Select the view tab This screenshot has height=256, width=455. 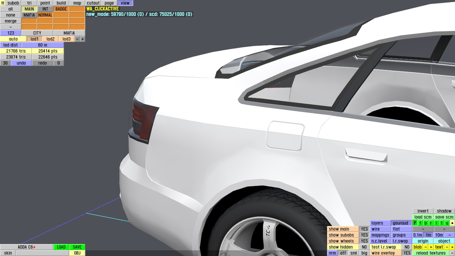(125, 3)
